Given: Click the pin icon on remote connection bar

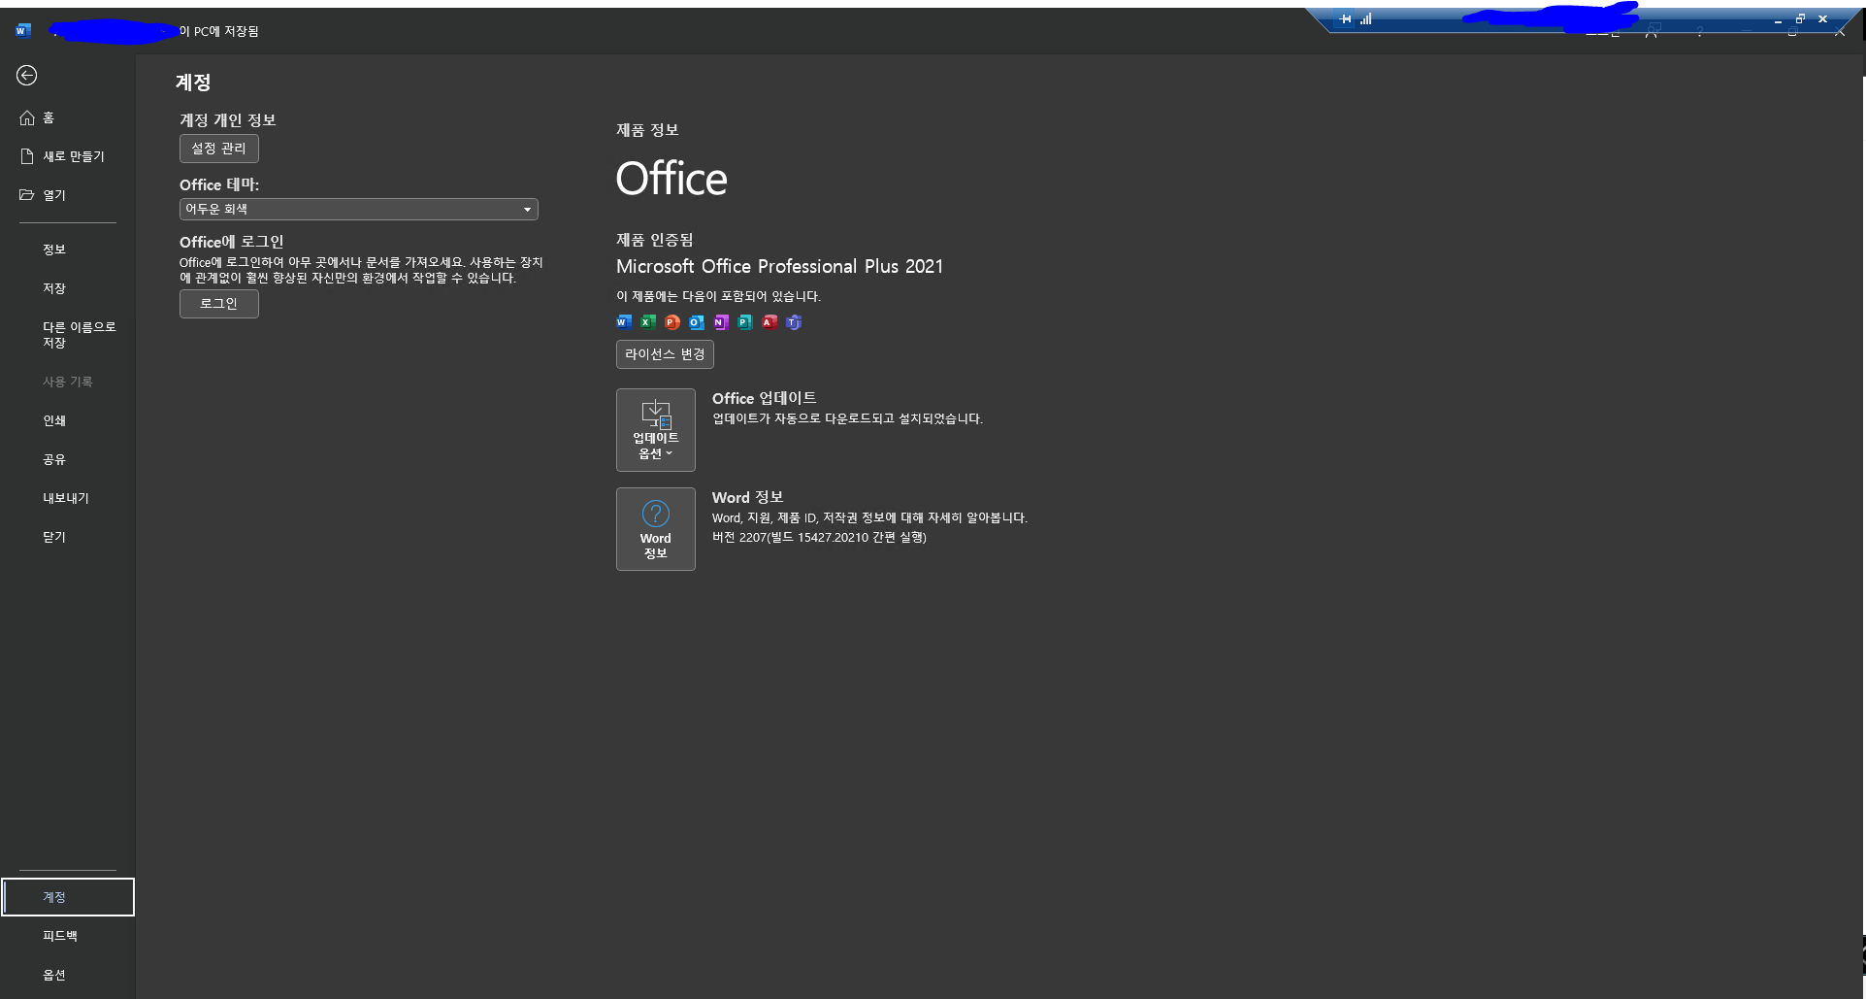Looking at the screenshot, I should click(1346, 19).
